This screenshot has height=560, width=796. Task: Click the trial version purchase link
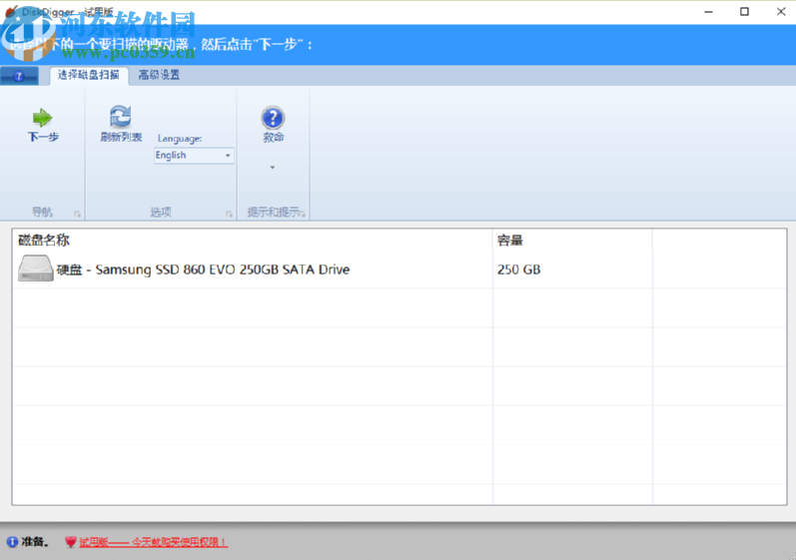click(153, 542)
